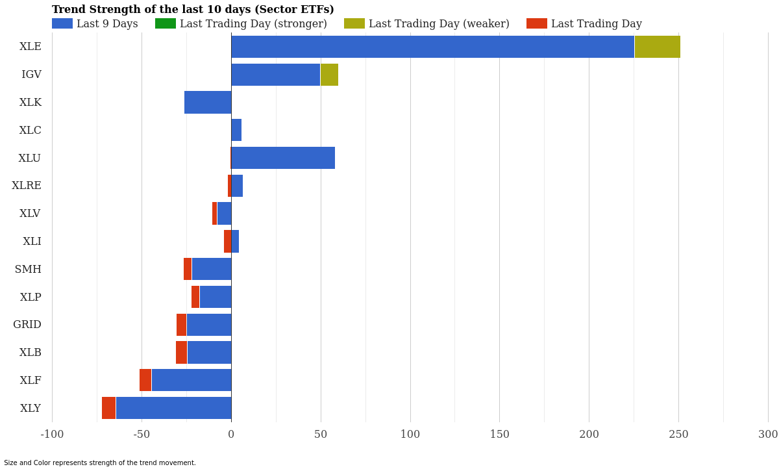Click the XLB axis label
The image size is (779, 469).
pos(31,353)
